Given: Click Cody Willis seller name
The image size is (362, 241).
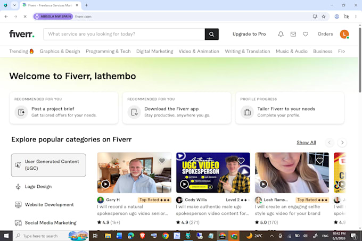Looking at the screenshot, I should click(196, 200).
